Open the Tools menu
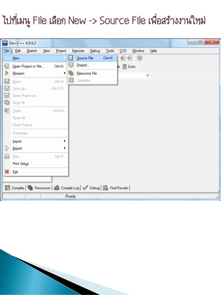The image size is (221, 295). [110, 51]
